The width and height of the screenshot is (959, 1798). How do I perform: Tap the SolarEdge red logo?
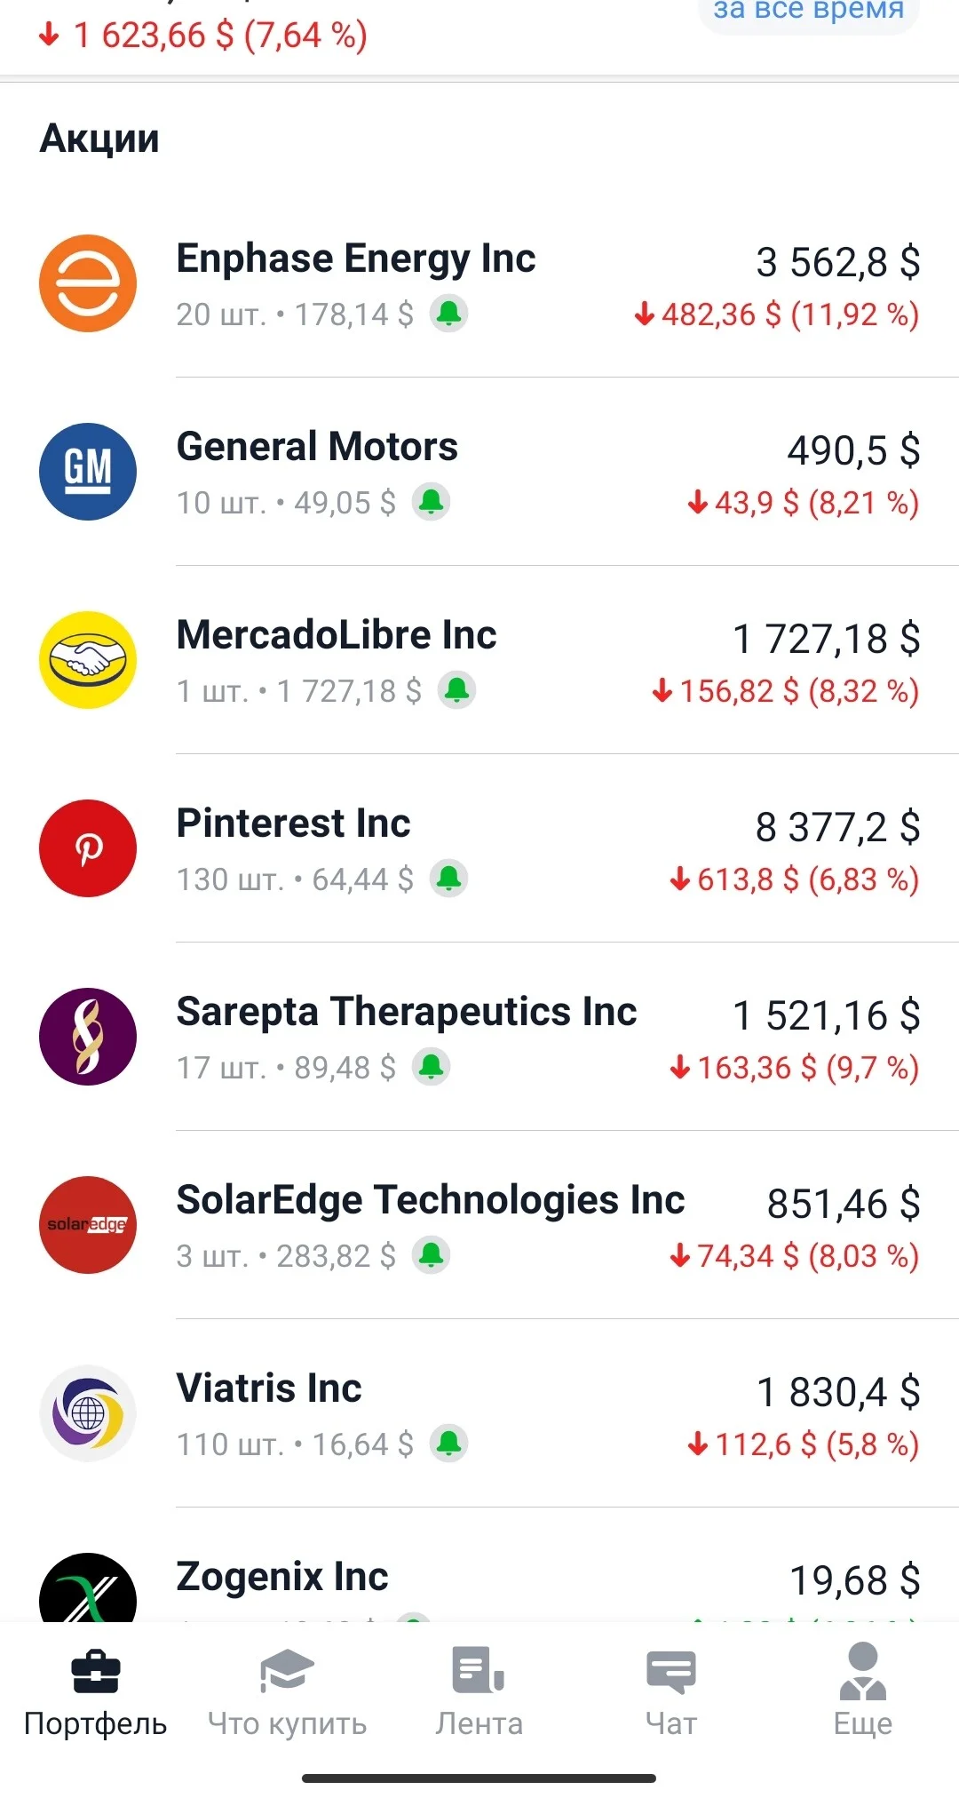click(88, 1225)
